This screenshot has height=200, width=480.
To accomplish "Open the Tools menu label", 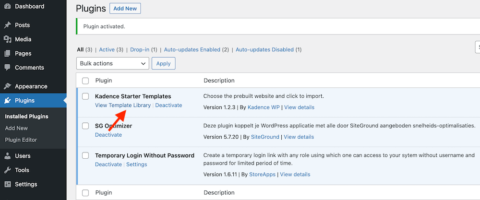I will tap(22, 170).
